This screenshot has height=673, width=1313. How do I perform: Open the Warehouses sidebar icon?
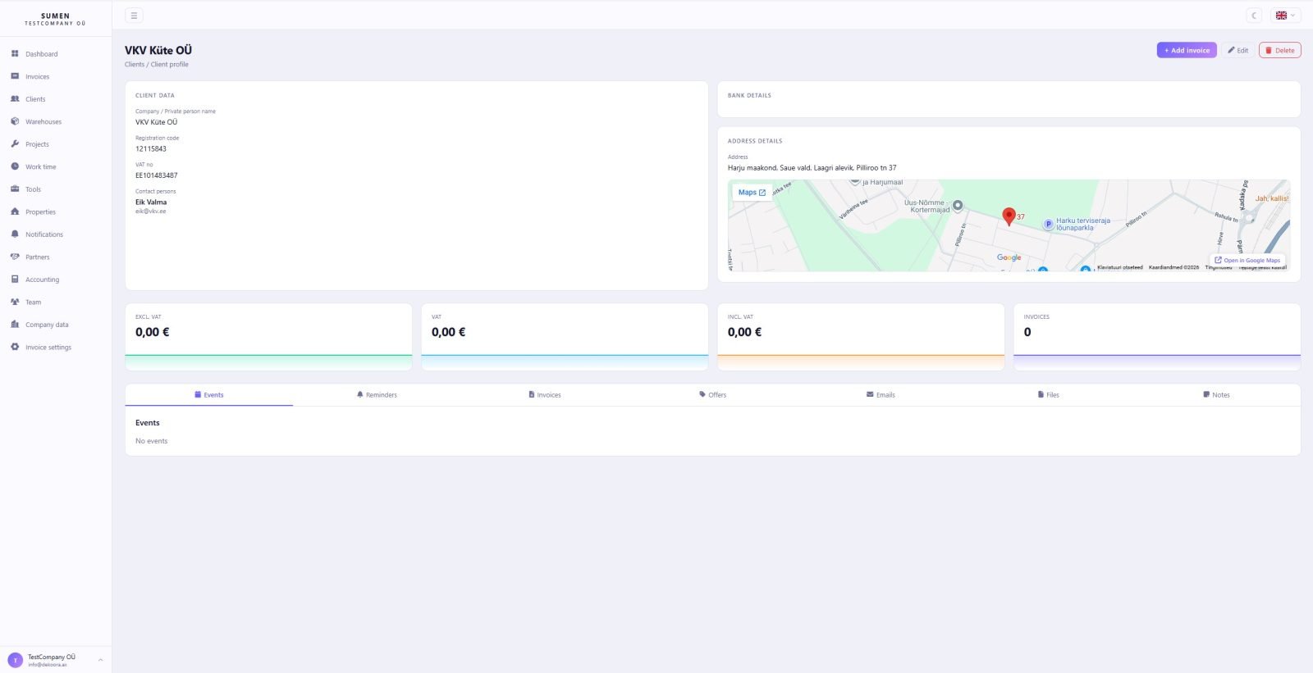coord(15,121)
